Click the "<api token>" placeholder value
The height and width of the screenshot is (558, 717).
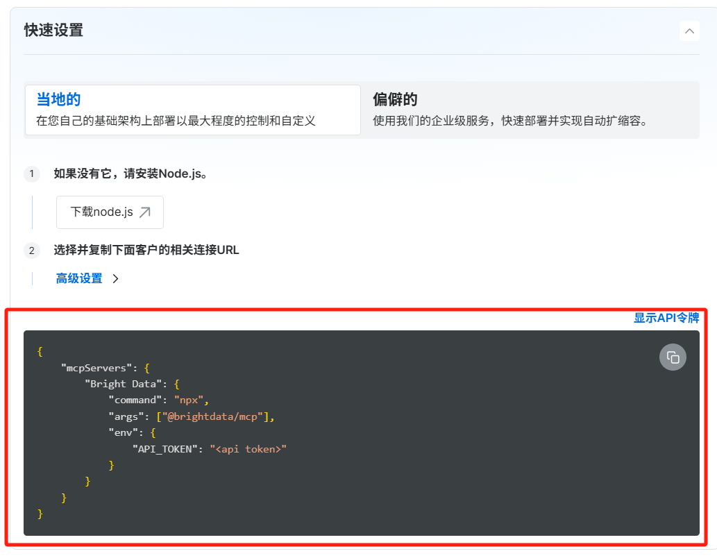click(248, 449)
